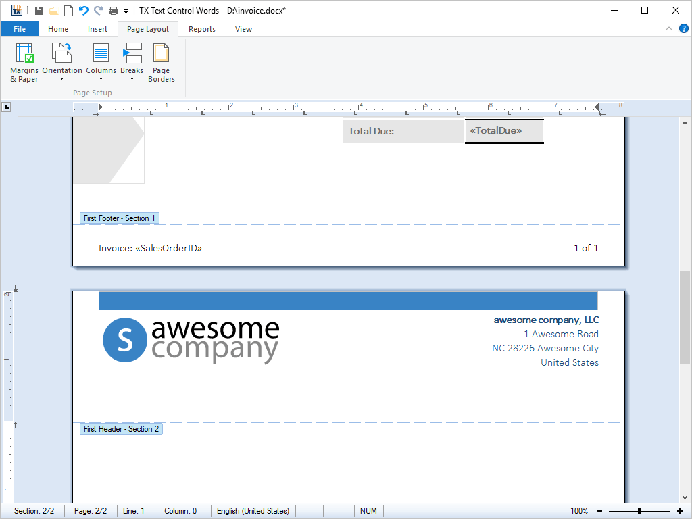Screen dimensions: 692x519
Task: Click the English (United States) language selector
Action: pos(253,510)
